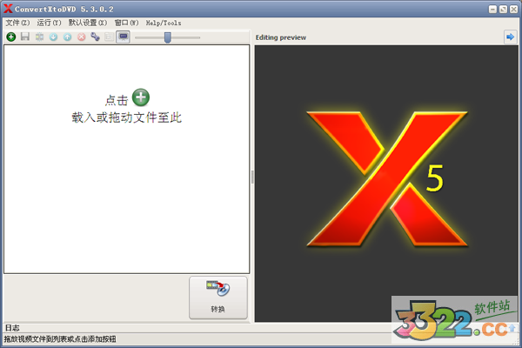Maximize the ConvertXtoDVD window
This screenshot has height=348, width=522.
[503, 10]
